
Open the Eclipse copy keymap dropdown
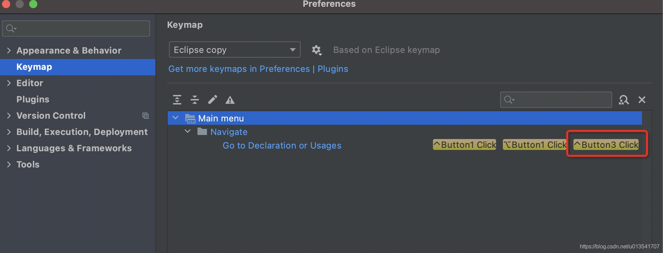(x=234, y=50)
